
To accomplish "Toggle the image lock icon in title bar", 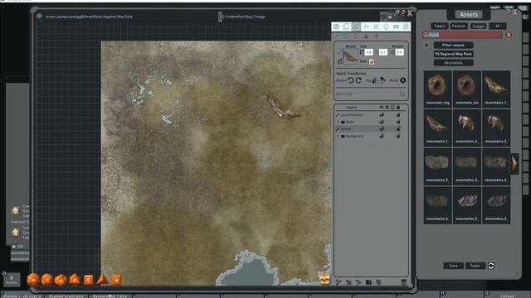I will pos(390,17).
